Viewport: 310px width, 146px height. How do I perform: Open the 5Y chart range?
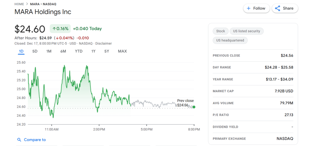[107, 51]
